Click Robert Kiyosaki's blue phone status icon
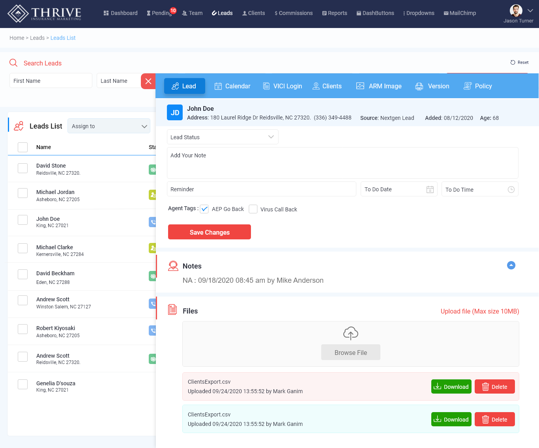 (152, 330)
